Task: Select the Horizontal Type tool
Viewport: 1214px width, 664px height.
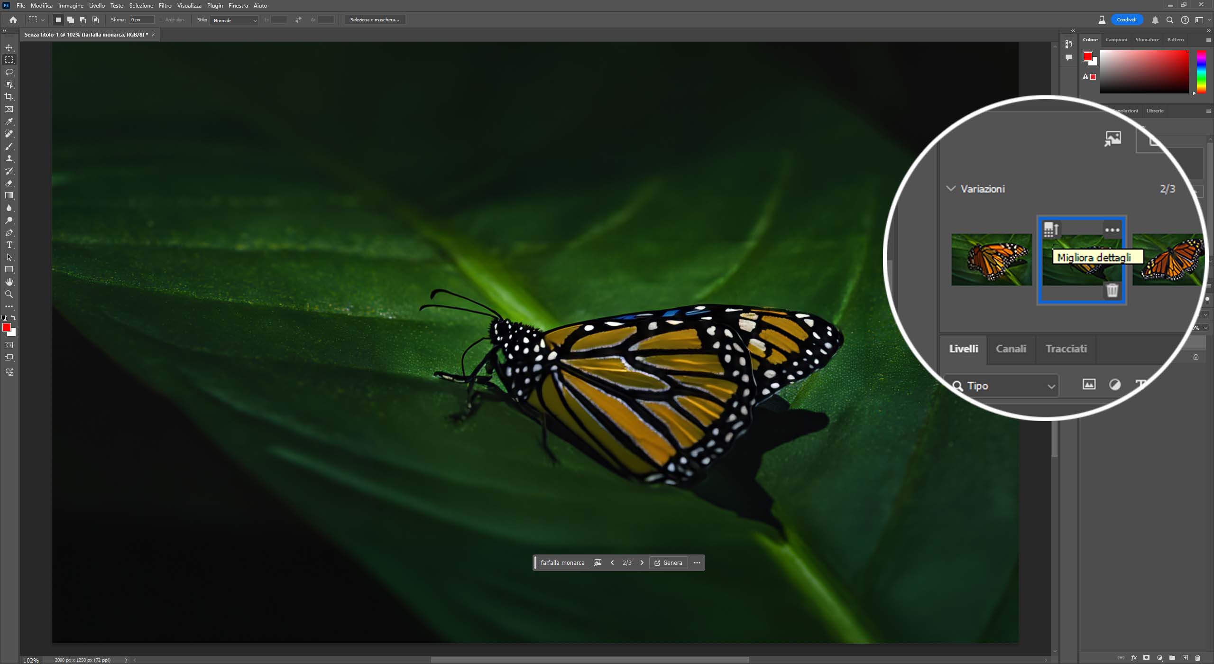Action: (x=9, y=245)
